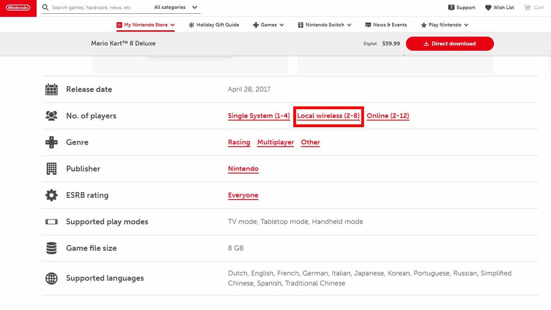Screen dimensions: 551x310
Task: Click the Direct download button
Action: coord(450,44)
